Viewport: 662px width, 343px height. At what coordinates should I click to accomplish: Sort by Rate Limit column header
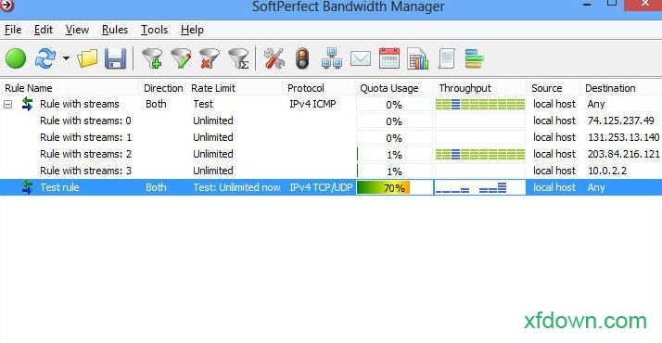tap(235, 88)
